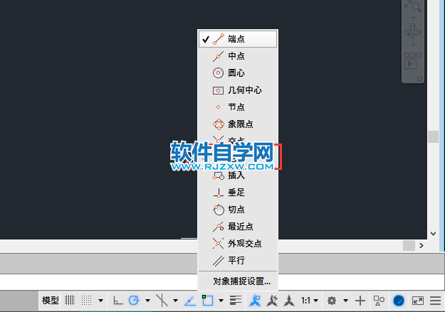Expand polar tracking angle dropdown
This screenshot has width=445, height=312.
point(147,301)
